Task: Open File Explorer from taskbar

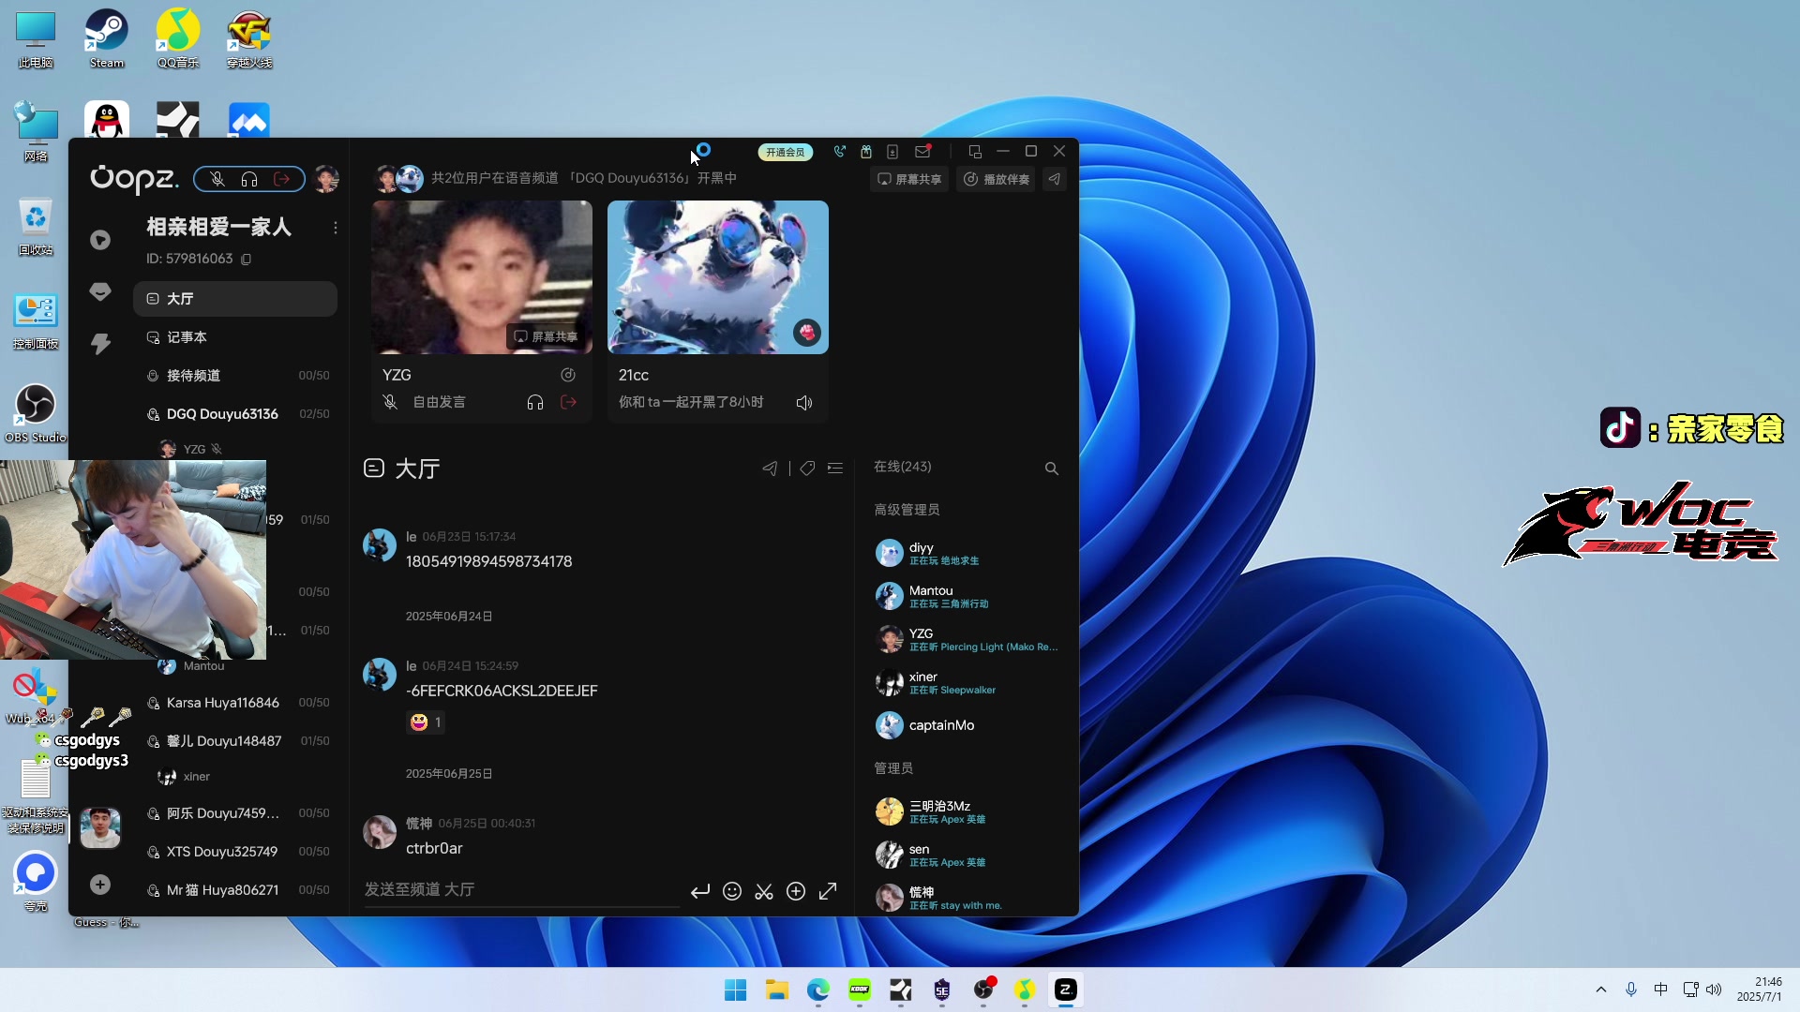Action: click(777, 990)
